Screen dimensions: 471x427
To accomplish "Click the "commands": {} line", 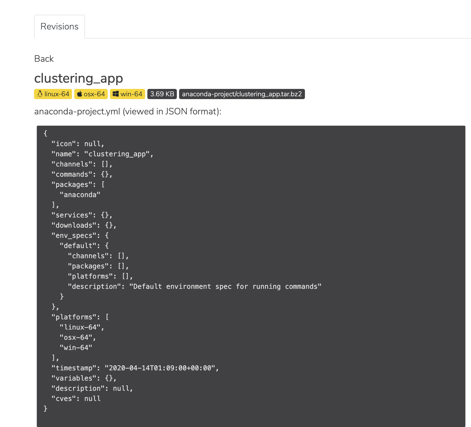I will pyautogui.click(x=82, y=174).
